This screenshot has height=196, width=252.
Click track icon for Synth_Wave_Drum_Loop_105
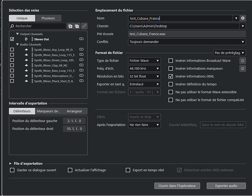pos(26,60)
